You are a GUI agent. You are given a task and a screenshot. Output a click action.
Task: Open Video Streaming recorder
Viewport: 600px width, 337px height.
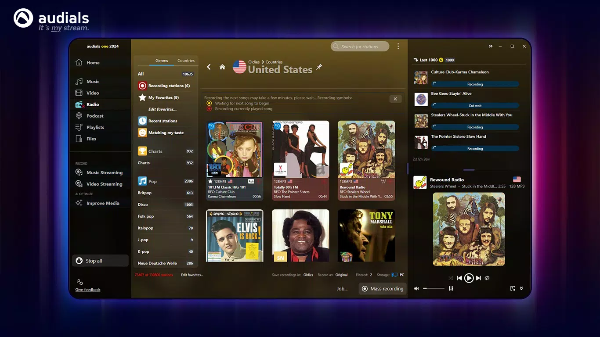[x=99, y=184]
